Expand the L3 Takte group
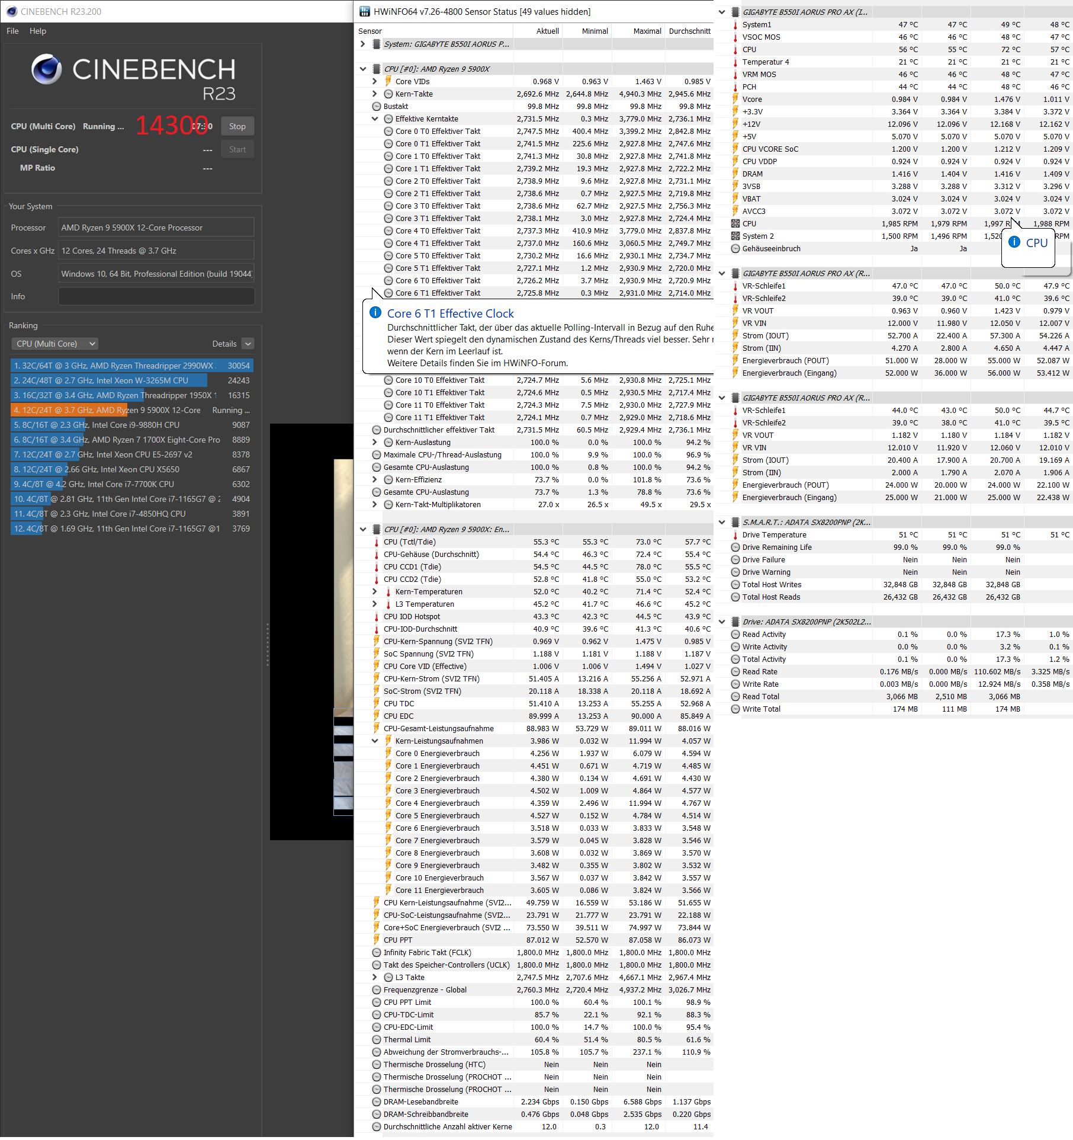The width and height of the screenshot is (1073, 1140). pos(375,977)
